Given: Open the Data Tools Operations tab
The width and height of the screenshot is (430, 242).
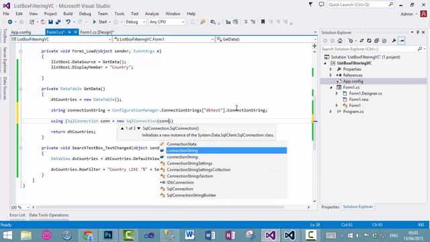Looking at the screenshot, I should (49, 215).
